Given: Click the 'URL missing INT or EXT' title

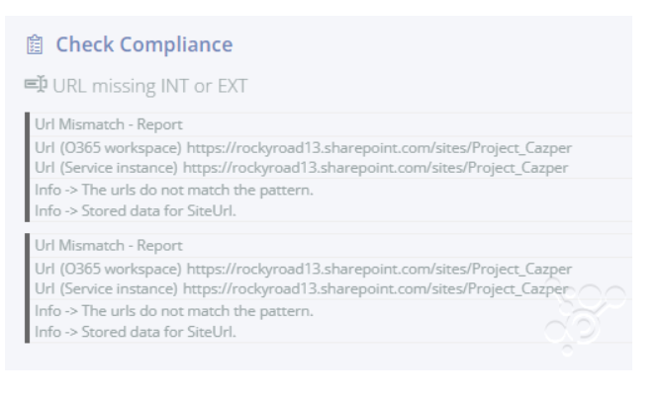Looking at the screenshot, I should click(x=149, y=86).
